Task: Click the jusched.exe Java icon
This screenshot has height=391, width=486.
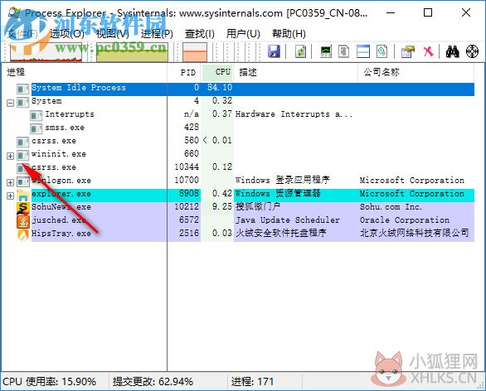Action: pos(23,222)
